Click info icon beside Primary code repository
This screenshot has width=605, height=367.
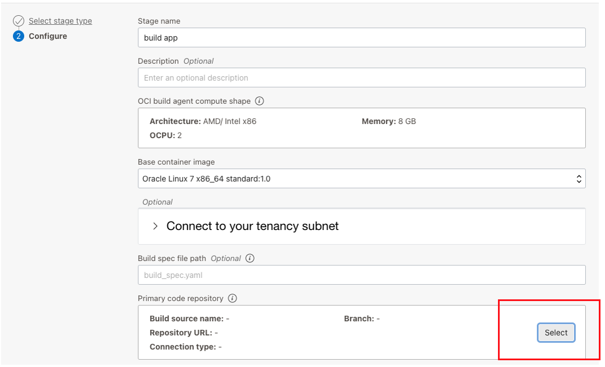point(233,298)
